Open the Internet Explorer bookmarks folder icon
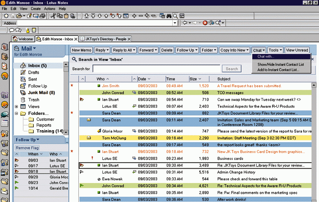The image size is (319, 202). pos(5,162)
